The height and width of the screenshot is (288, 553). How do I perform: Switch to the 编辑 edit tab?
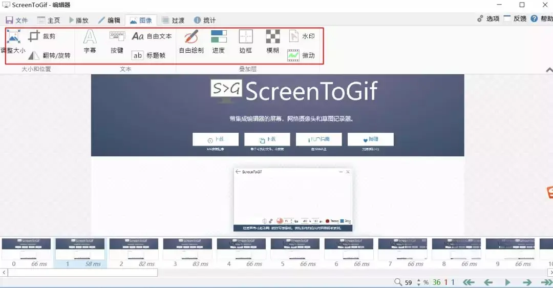coord(110,20)
